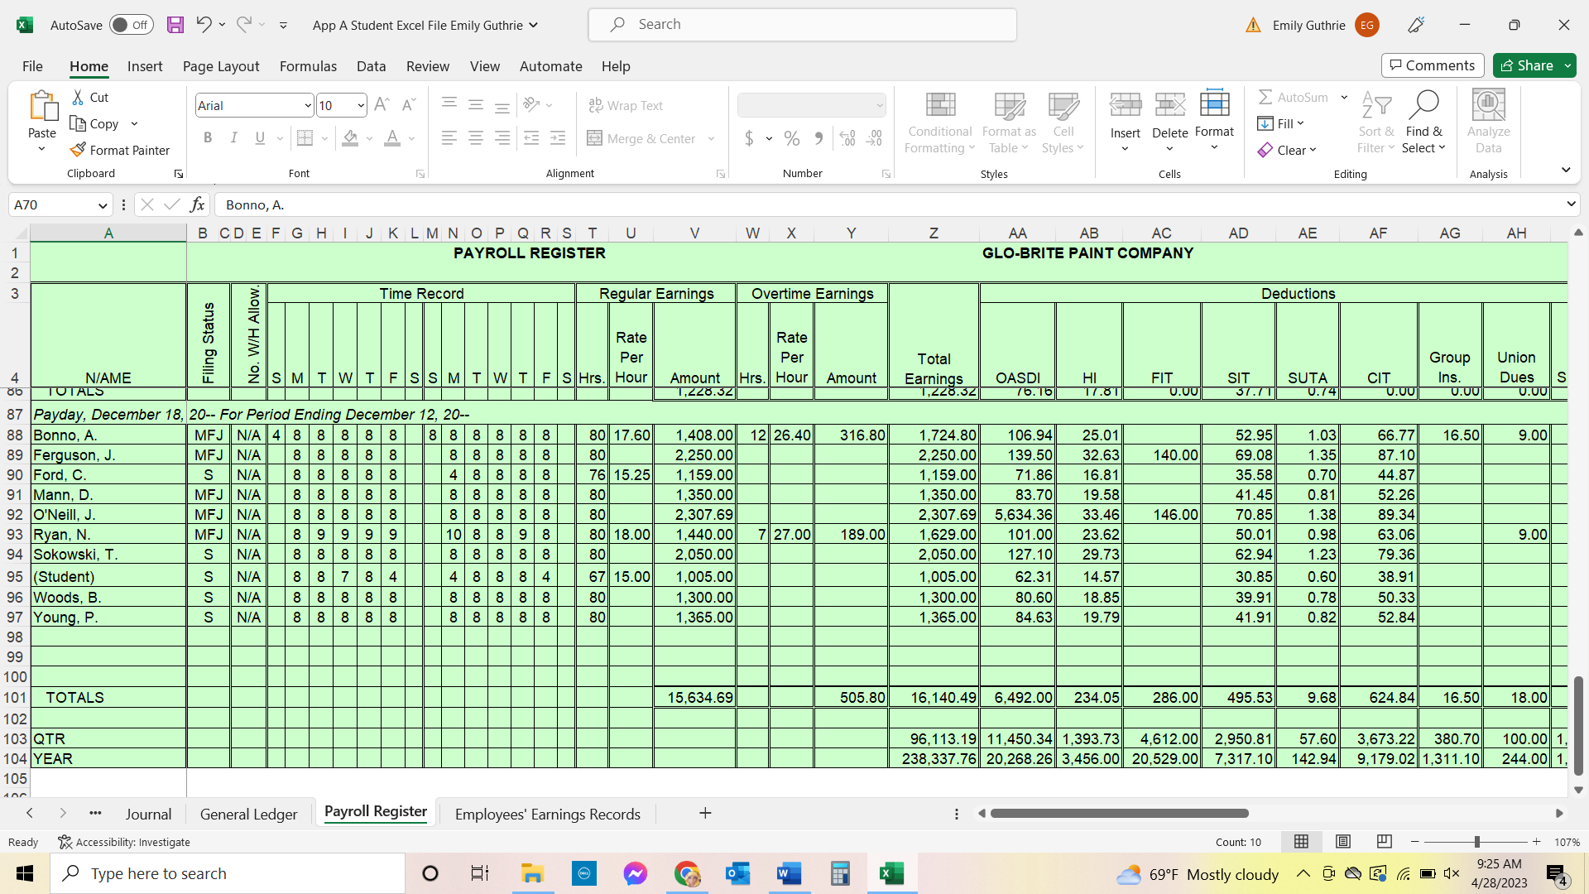Image resolution: width=1589 pixels, height=894 pixels.
Task: Switch to Page Layout view in status bar
Action: (x=1343, y=842)
